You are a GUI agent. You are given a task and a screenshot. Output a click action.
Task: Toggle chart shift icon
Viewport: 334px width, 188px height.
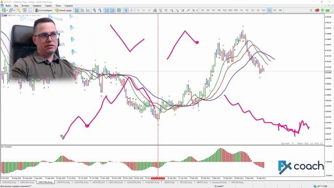click(x=112, y=10)
